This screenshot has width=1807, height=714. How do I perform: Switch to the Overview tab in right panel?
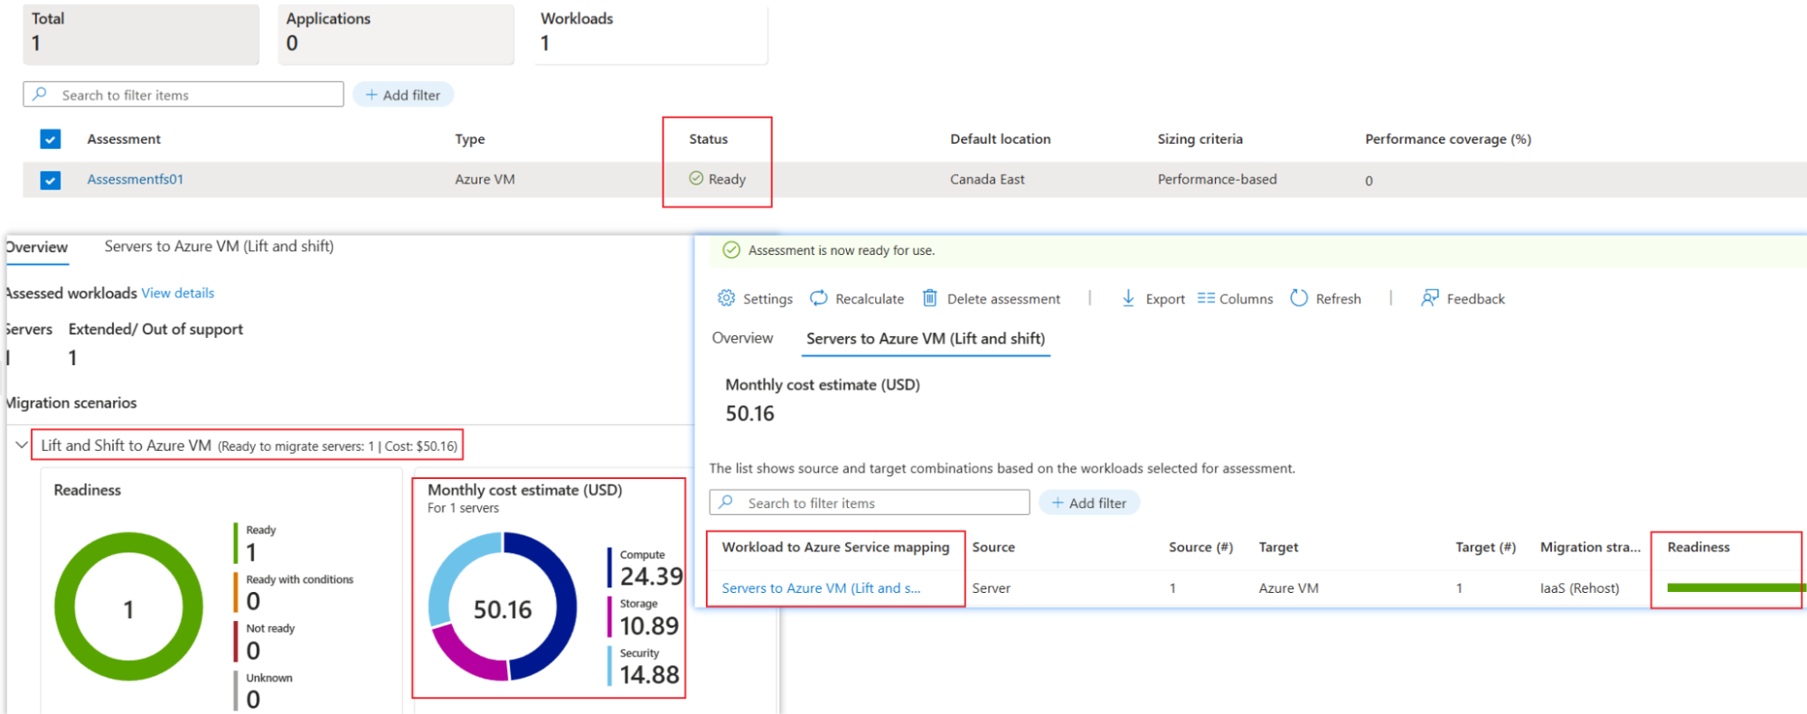742,338
